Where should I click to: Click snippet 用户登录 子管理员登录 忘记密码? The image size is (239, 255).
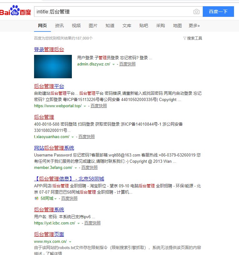coord(114,58)
